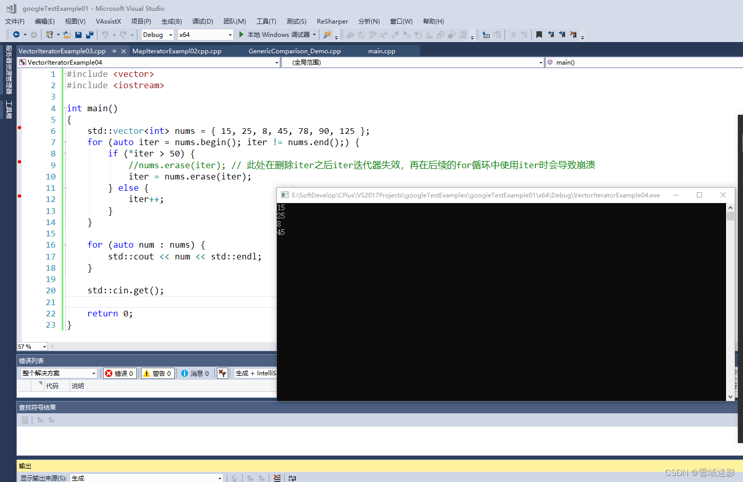Toggle a bookmark on the current line
This screenshot has width=743, height=482.
[x=539, y=34]
